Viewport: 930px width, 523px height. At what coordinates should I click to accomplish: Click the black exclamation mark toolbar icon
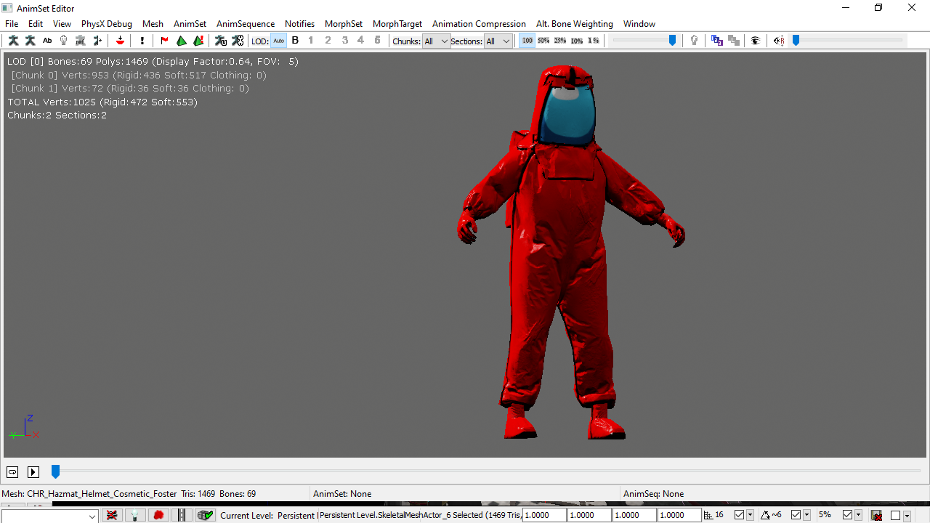click(x=142, y=41)
